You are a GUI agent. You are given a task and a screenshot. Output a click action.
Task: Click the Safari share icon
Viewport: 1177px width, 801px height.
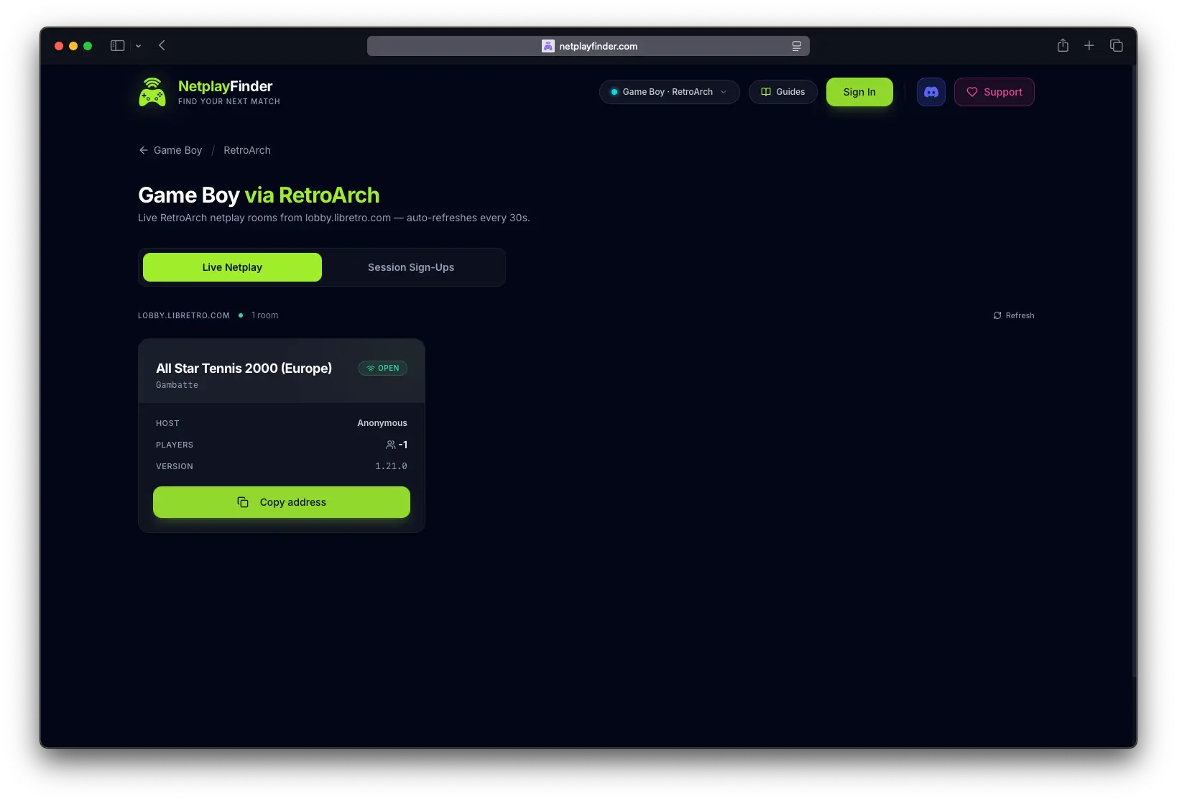pos(1063,45)
